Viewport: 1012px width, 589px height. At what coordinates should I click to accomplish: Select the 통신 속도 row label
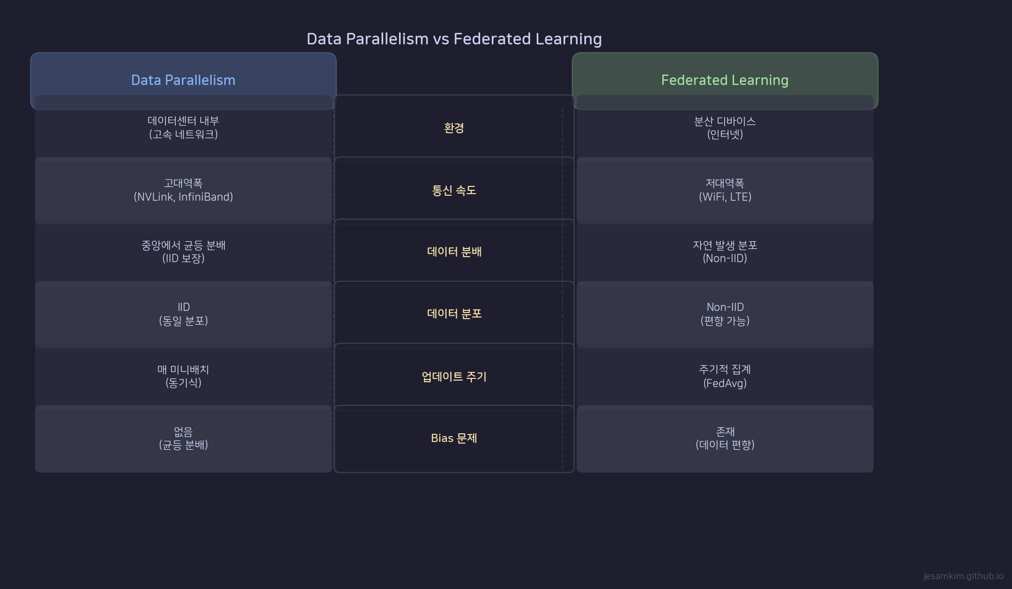coord(454,190)
